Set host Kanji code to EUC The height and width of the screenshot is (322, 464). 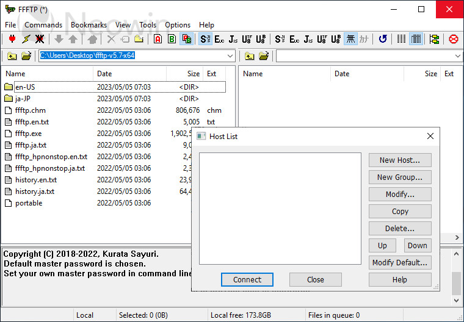(219, 39)
